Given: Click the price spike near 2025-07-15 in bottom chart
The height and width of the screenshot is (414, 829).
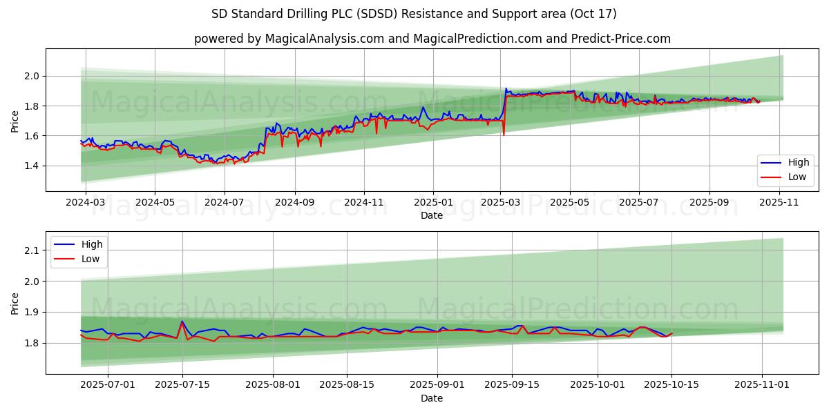Looking at the screenshot, I should pos(182,322).
